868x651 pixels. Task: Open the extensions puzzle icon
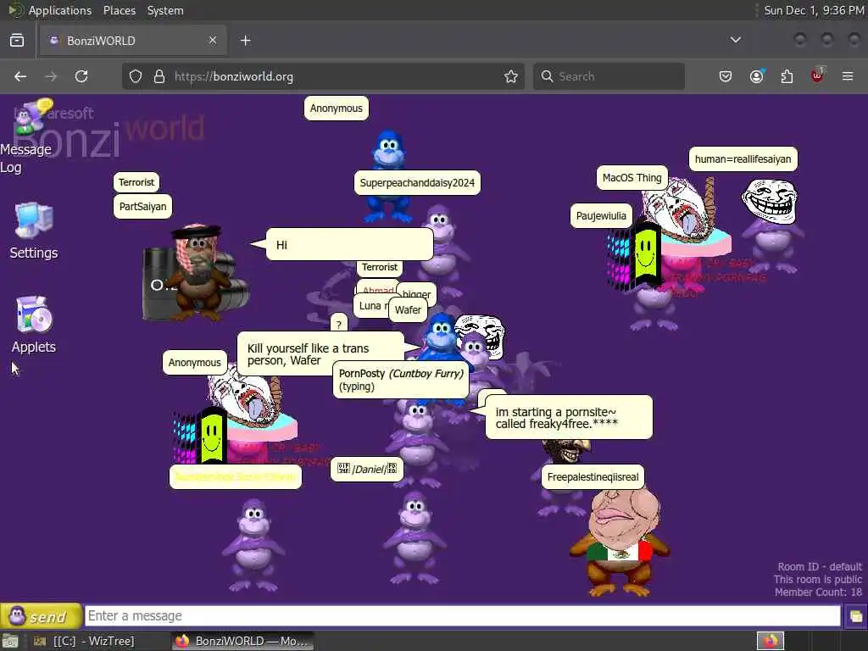coord(787,76)
